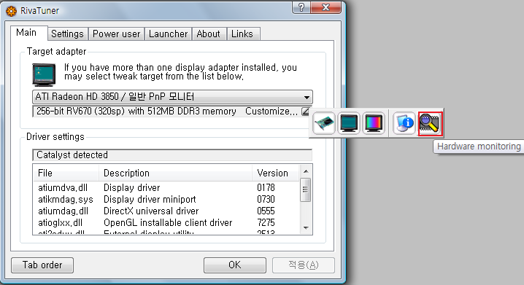
Task: Open the ATI Radeon HD 3850 adapter dropdown
Action: coord(172,97)
